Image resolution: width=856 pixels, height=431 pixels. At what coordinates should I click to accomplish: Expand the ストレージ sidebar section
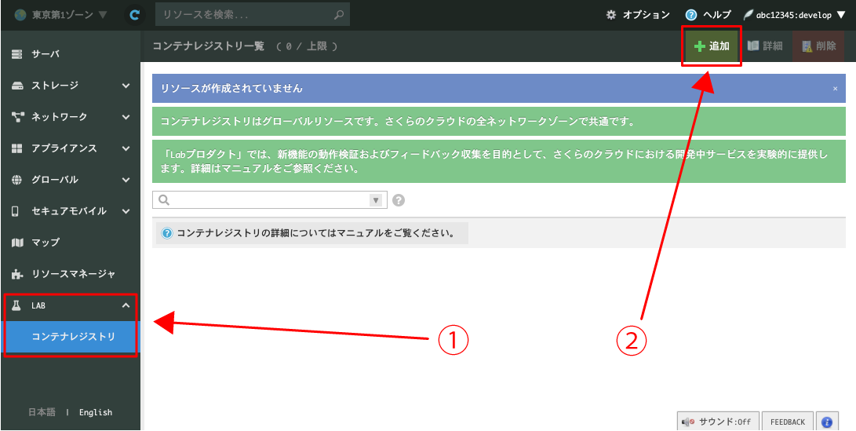coord(70,86)
